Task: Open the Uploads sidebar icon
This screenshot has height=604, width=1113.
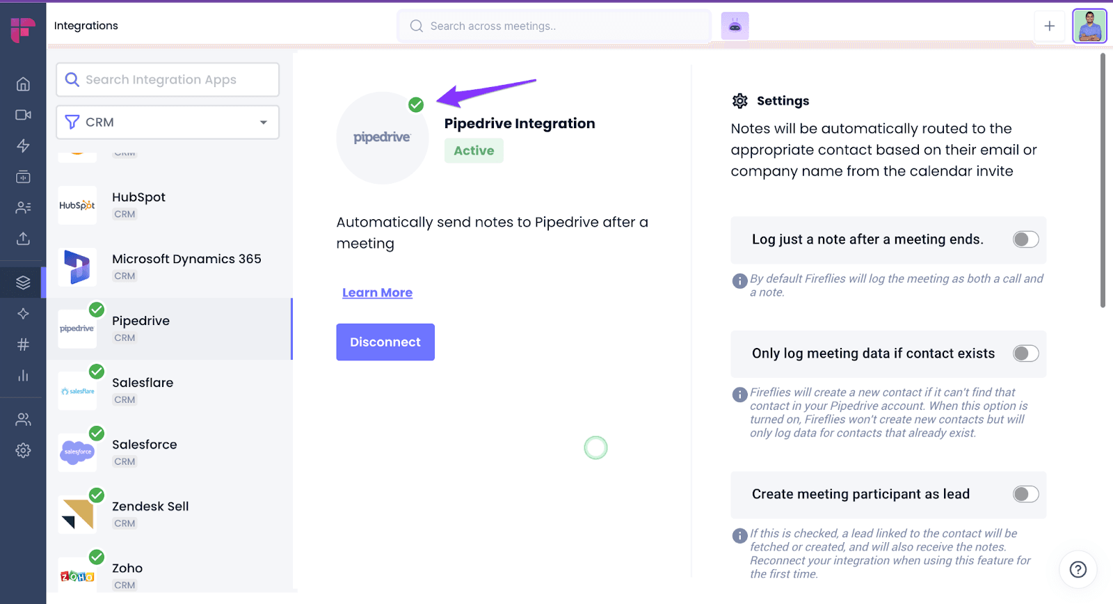Action: point(23,239)
